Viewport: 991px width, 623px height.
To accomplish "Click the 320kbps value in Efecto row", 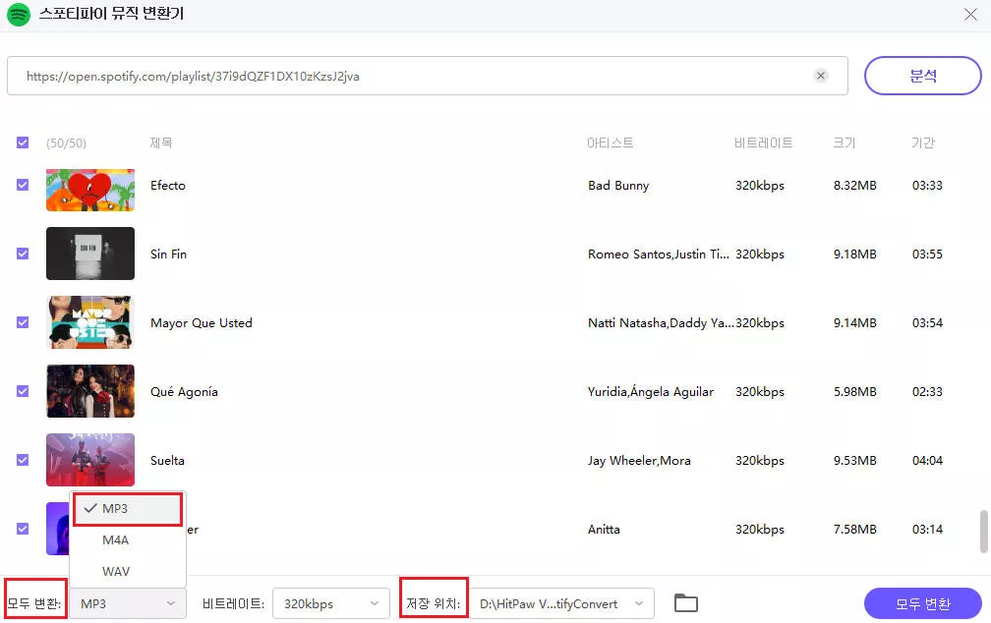I will [x=760, y=185].
